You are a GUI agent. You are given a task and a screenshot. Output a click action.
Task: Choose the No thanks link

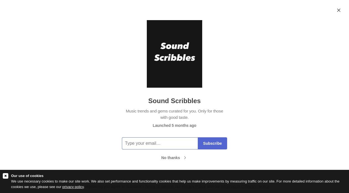tap(171, 158)
